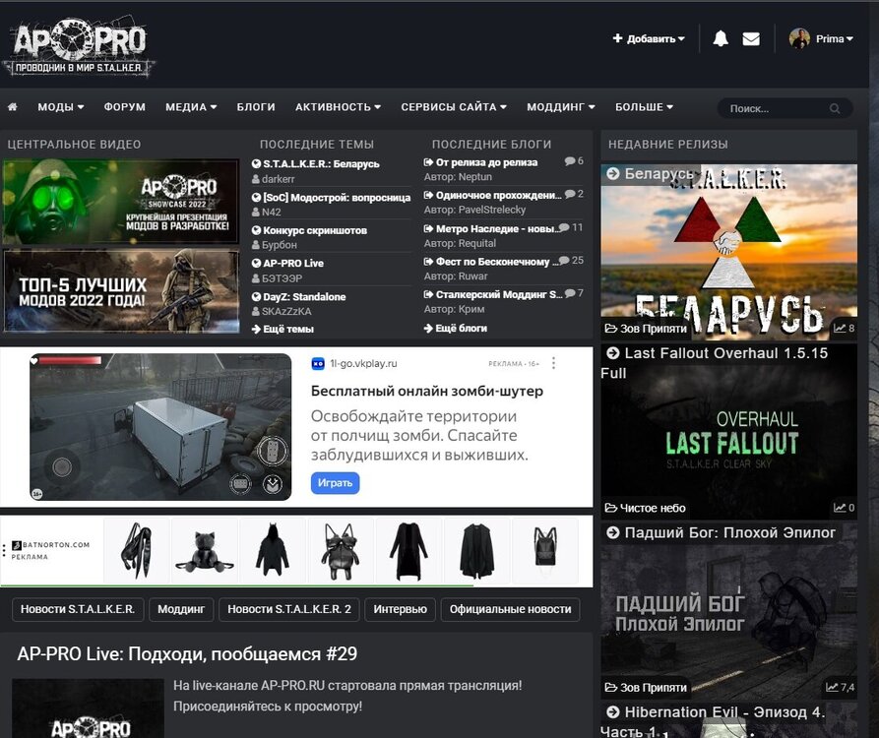Open the Топ-5 лучших модов 2022 video

(120, 291)
